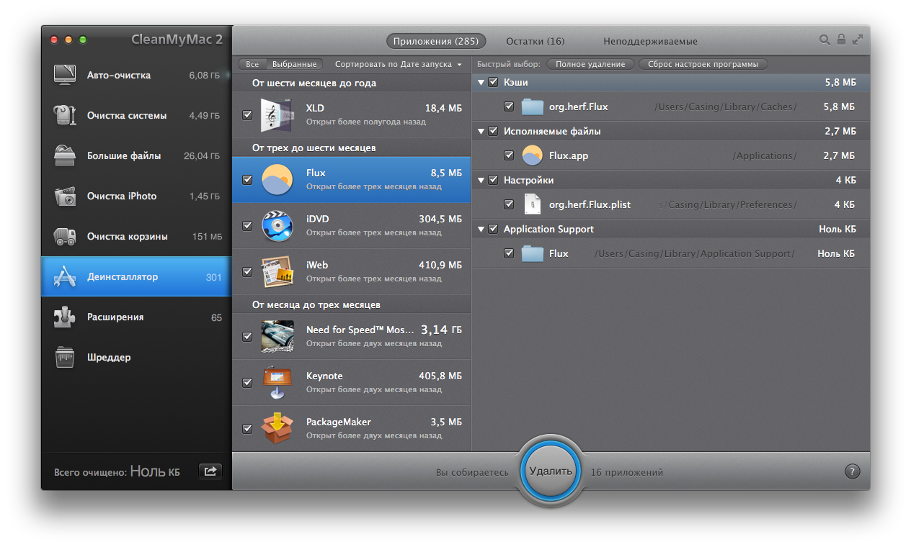Screen dimensions: 911x547
Task: Click the lock icon in top bar
Action: (x=841, y=40)
